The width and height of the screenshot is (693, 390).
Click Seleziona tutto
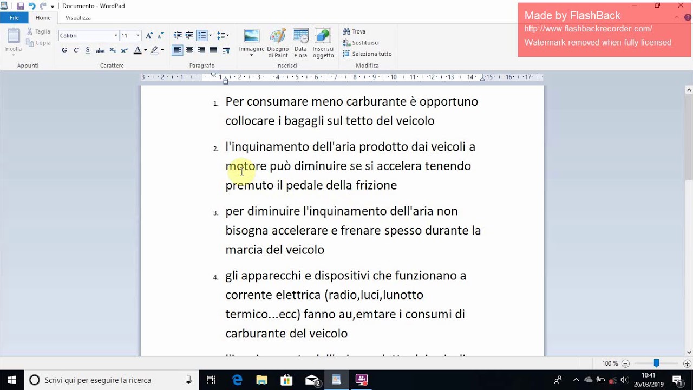pos(368,54)
